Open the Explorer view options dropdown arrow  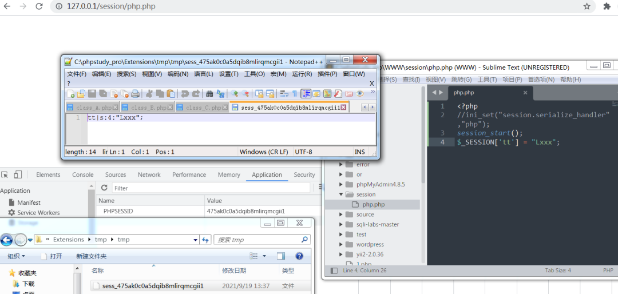tap(264, 256)
